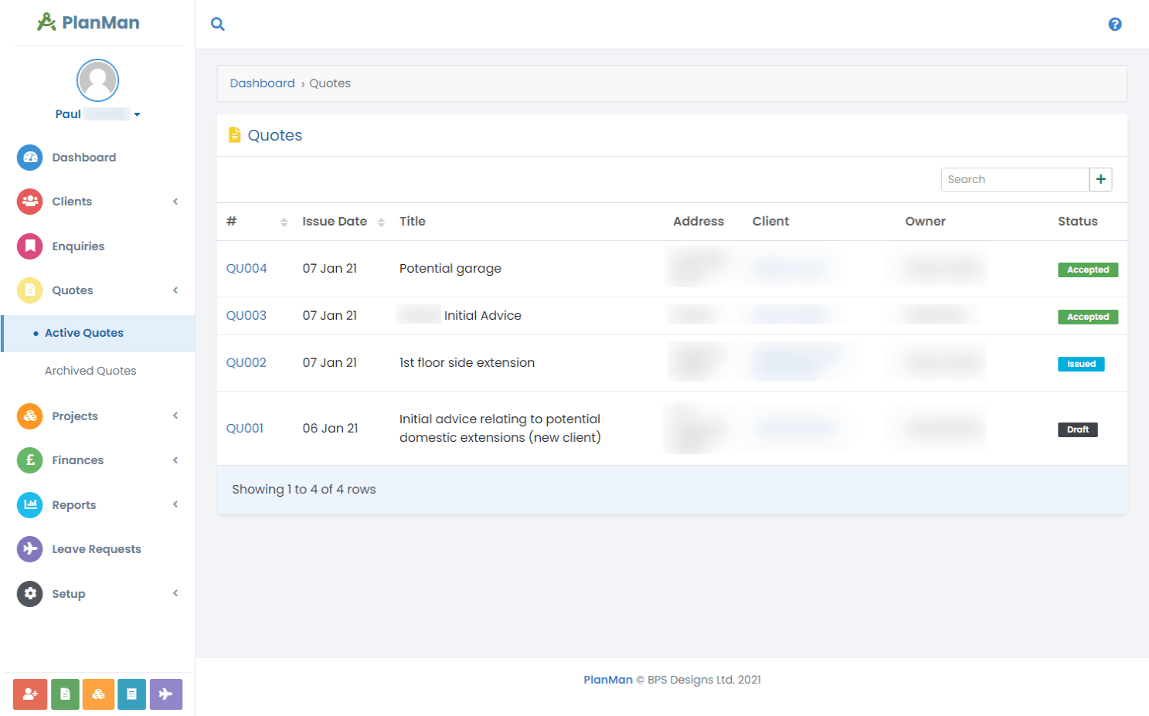Open quote QU001 link
The height and width of the screenshot is (716, 1149).
coord(245,429)
